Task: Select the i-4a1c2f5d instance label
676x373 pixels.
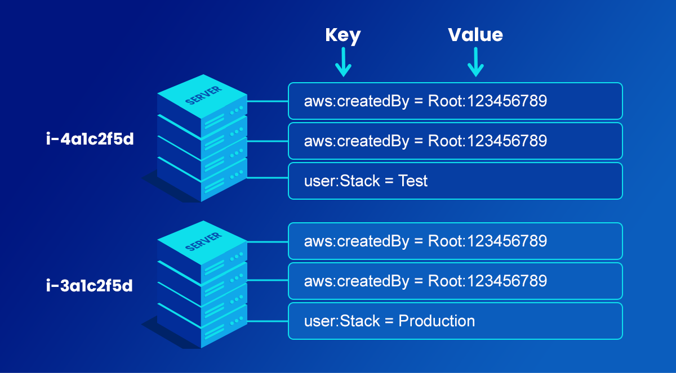Action: (x=90, y=140)
